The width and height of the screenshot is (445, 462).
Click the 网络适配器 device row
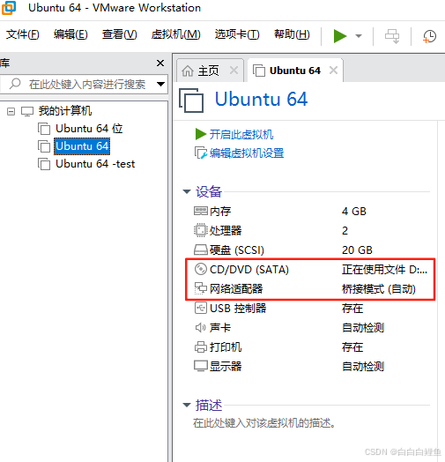311,289
